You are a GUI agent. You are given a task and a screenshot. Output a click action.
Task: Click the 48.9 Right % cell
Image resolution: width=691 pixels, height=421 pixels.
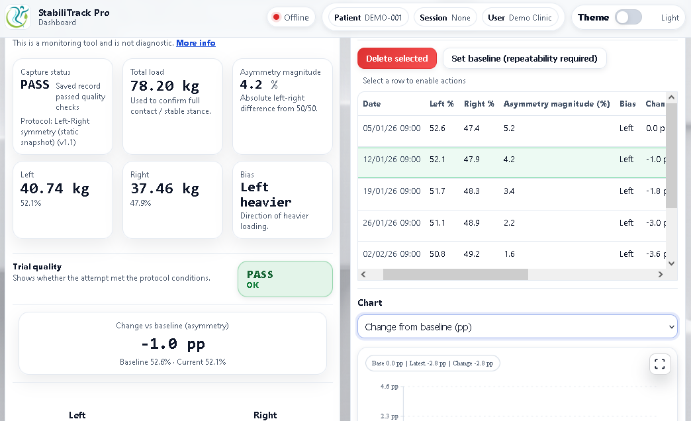471,223
